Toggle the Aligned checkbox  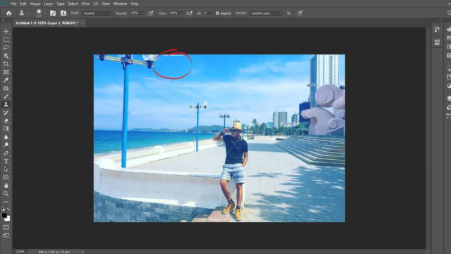pyautogui.click(x=218, y=13)
